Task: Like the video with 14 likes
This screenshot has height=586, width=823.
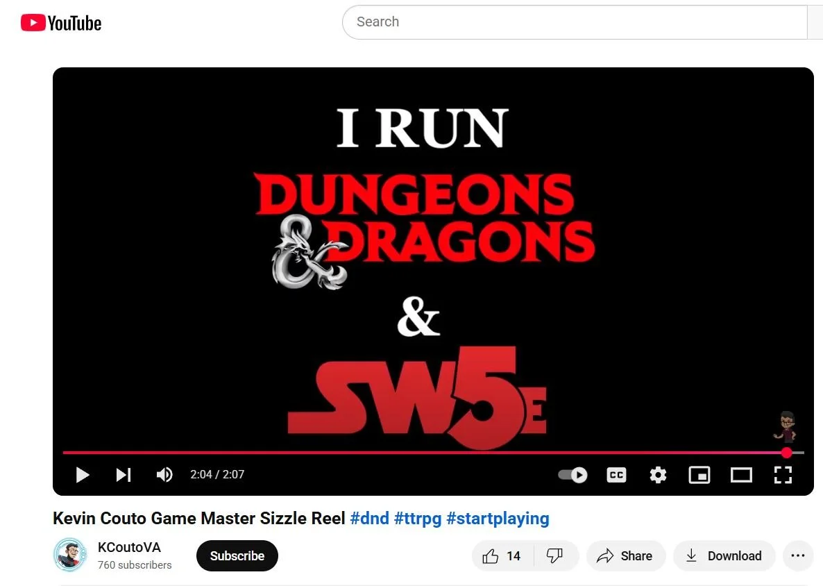Action: pos(502,555)
